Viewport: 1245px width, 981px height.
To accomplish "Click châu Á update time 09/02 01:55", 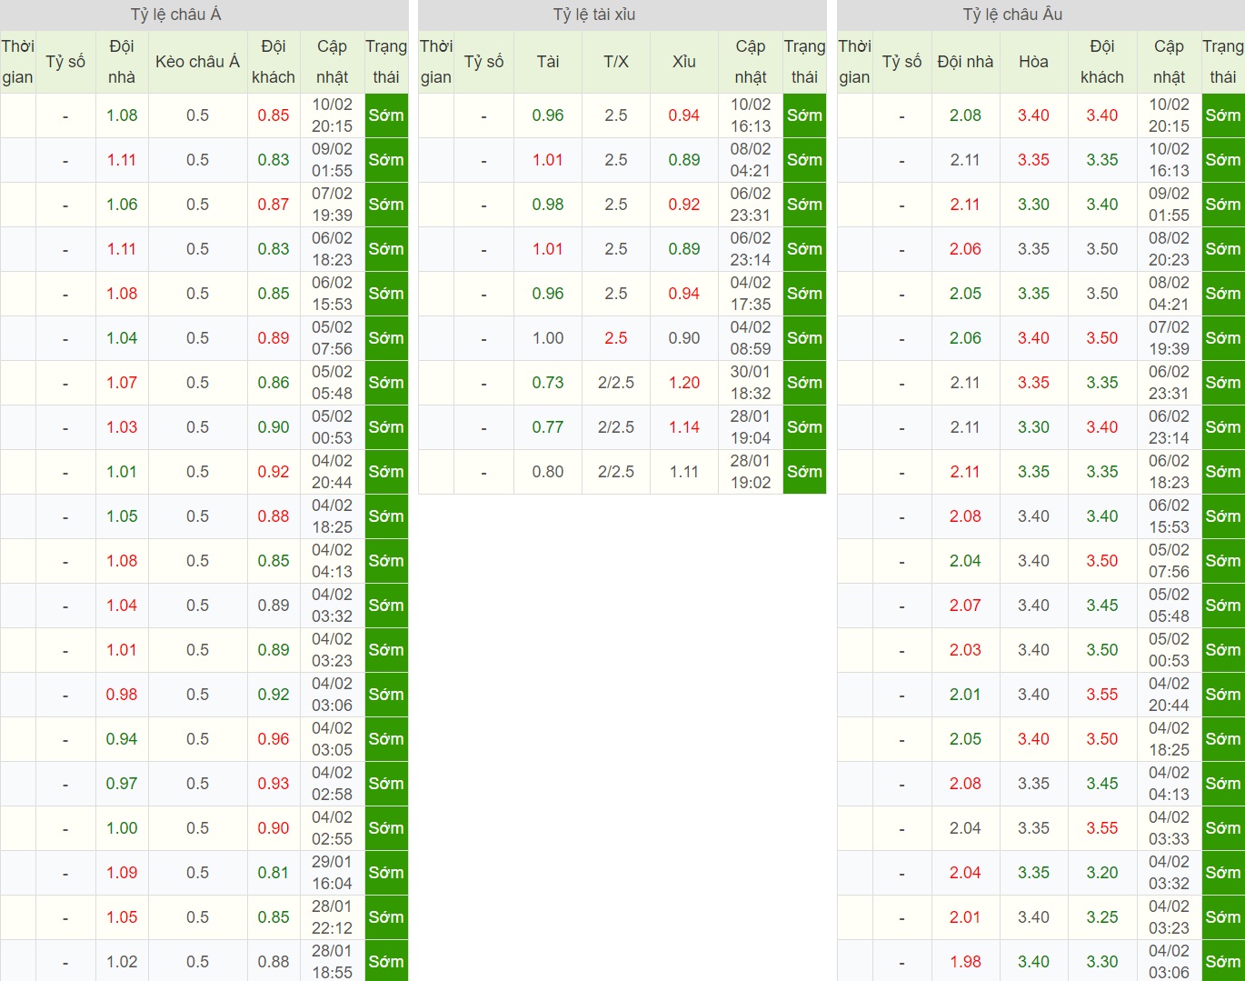I will (x=332, y=160).
